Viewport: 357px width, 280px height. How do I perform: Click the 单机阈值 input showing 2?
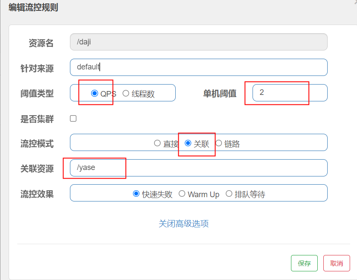click(289, 93)
